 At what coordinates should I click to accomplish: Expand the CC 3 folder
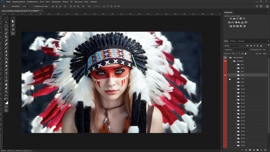point(236,71)
